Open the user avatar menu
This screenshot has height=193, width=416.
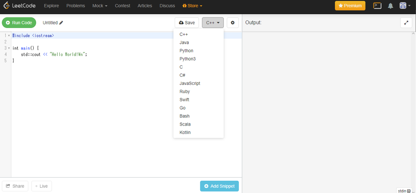[x=405, y=6]
